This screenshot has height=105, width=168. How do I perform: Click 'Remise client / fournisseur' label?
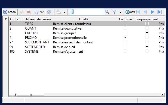pyautogui.click(x=72, y=24)
